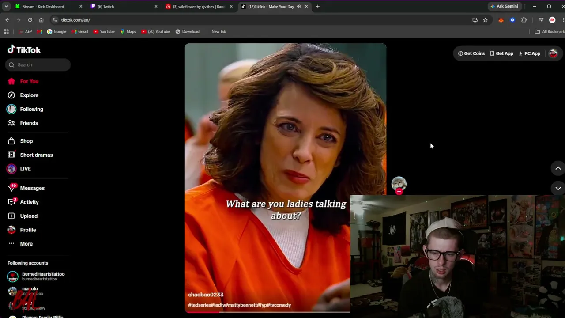Close the Kick Dashboard tab
Screen dimensions: 565x318
(81, 7)
